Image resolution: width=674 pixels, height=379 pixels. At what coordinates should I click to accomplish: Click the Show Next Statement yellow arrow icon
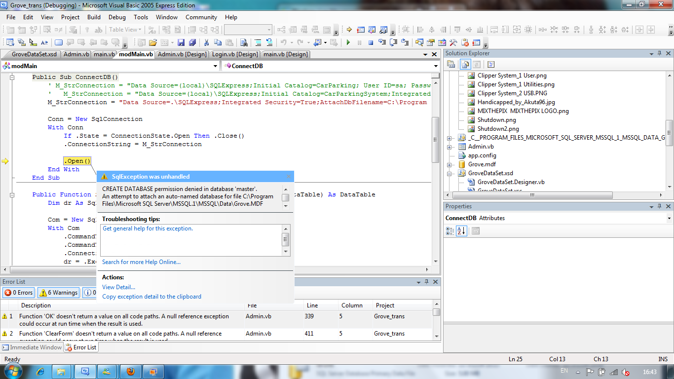point(349,30)
